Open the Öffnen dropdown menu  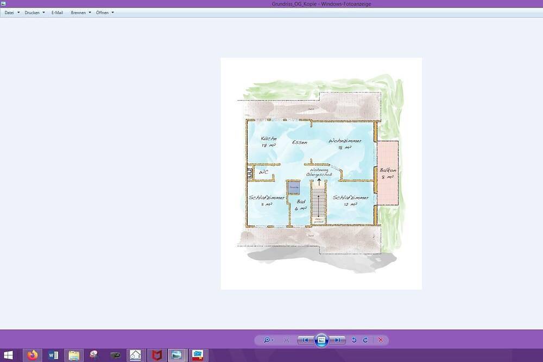(105, 13)
